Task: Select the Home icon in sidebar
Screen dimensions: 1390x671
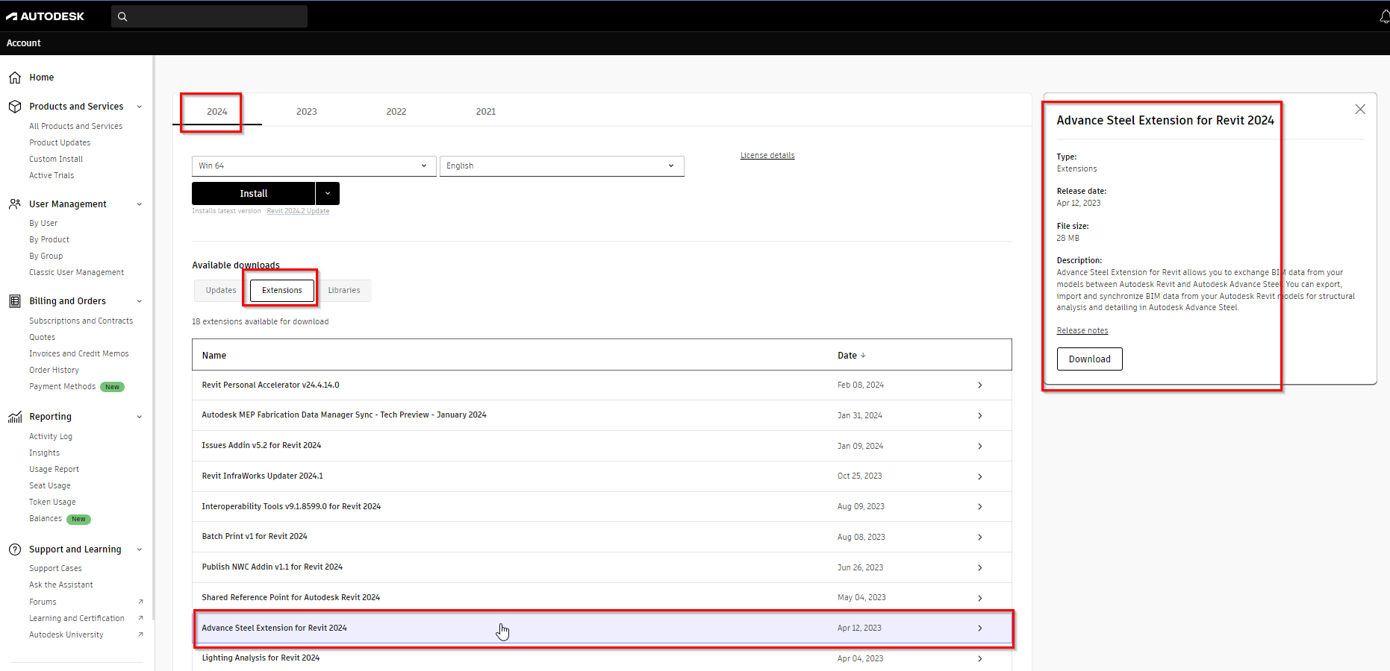Action: point(15,77)
